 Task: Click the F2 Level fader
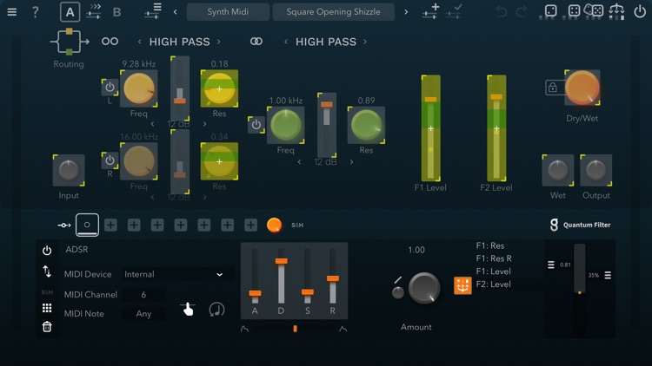496,127
